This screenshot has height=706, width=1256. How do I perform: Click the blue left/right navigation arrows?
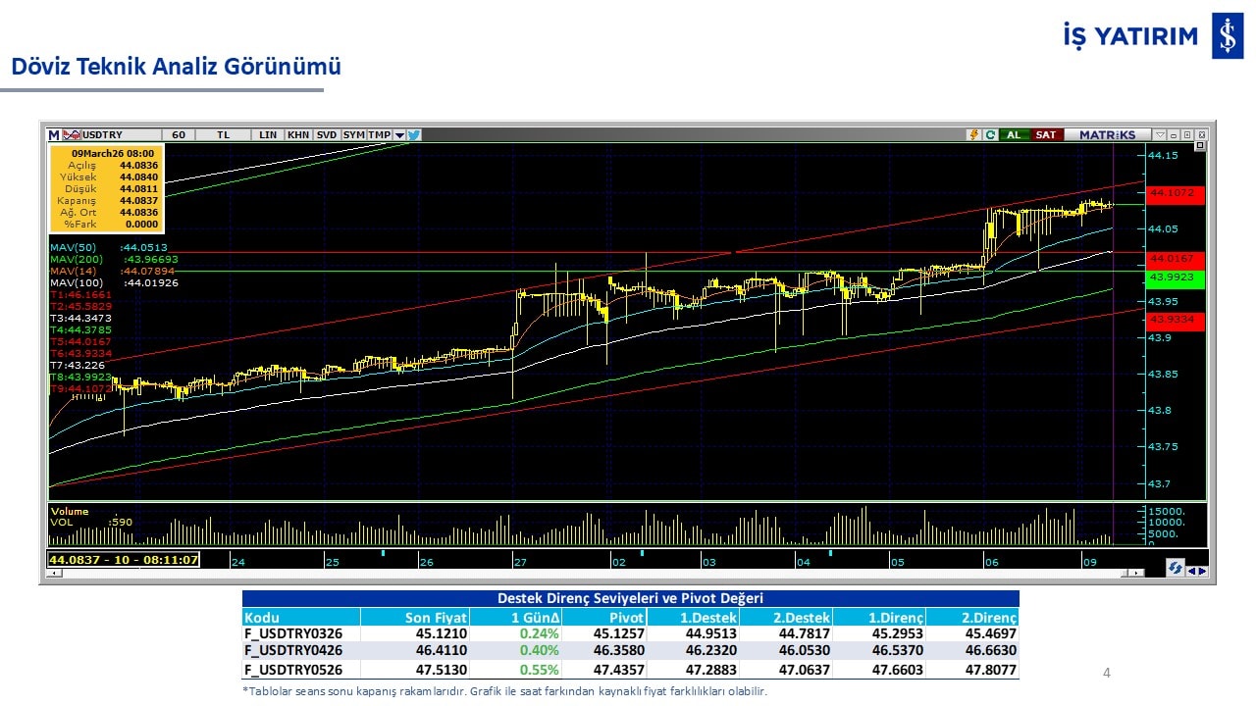1197,570
